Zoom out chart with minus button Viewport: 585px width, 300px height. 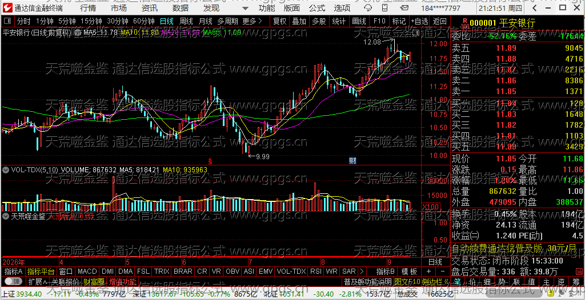point(443,271)
